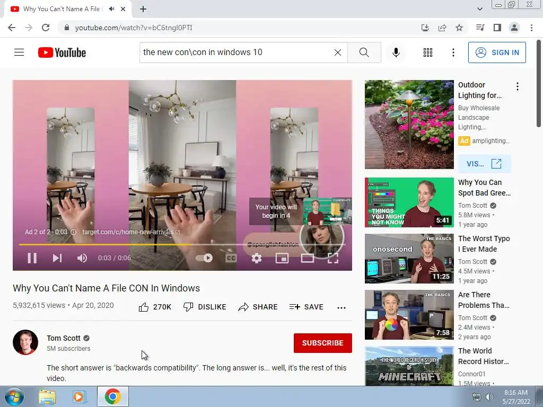Click the magnifier search button

click(x=364, y=52)
